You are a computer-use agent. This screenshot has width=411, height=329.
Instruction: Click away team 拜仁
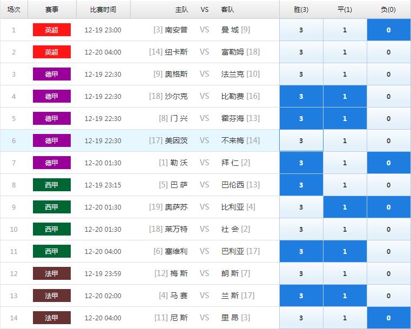coord(230,163)
